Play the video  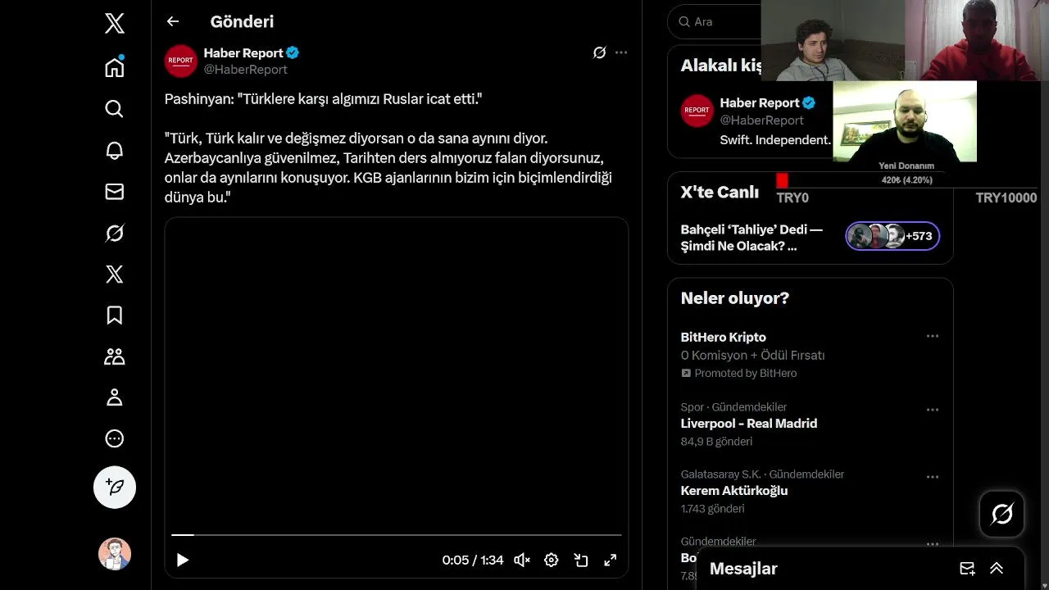(x=183, y=560)
